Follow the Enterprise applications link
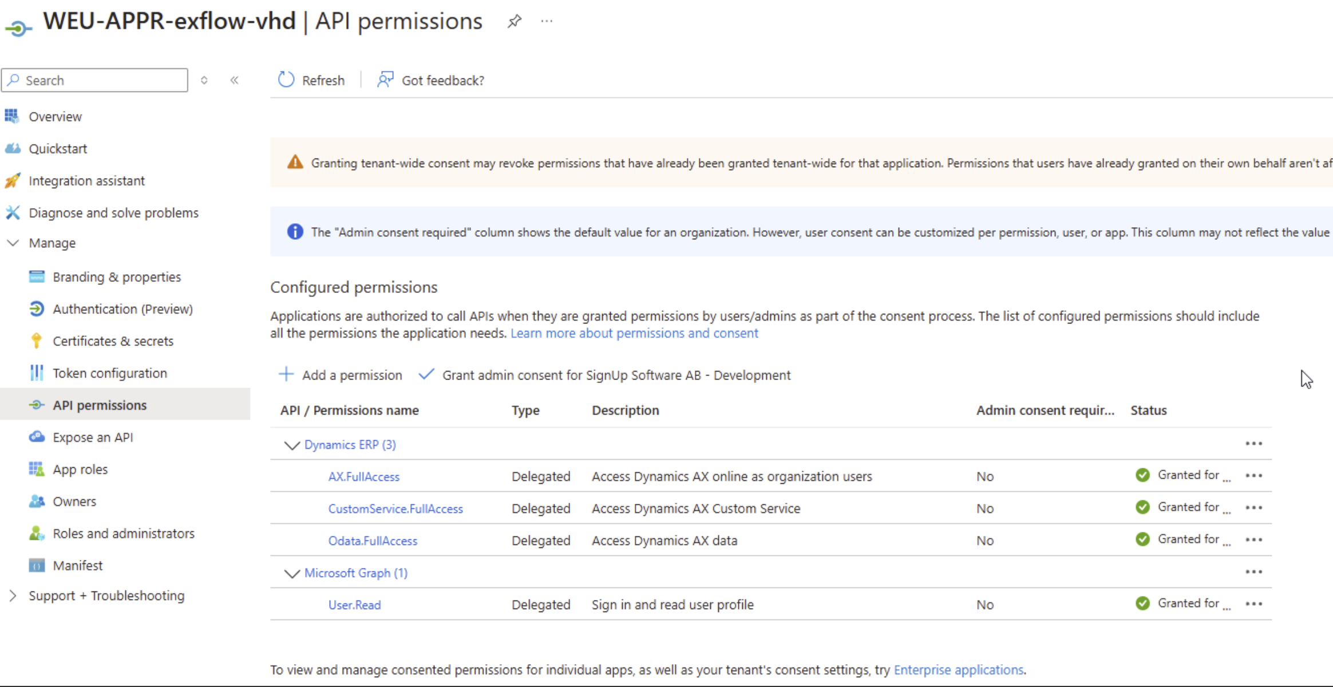 959,670
